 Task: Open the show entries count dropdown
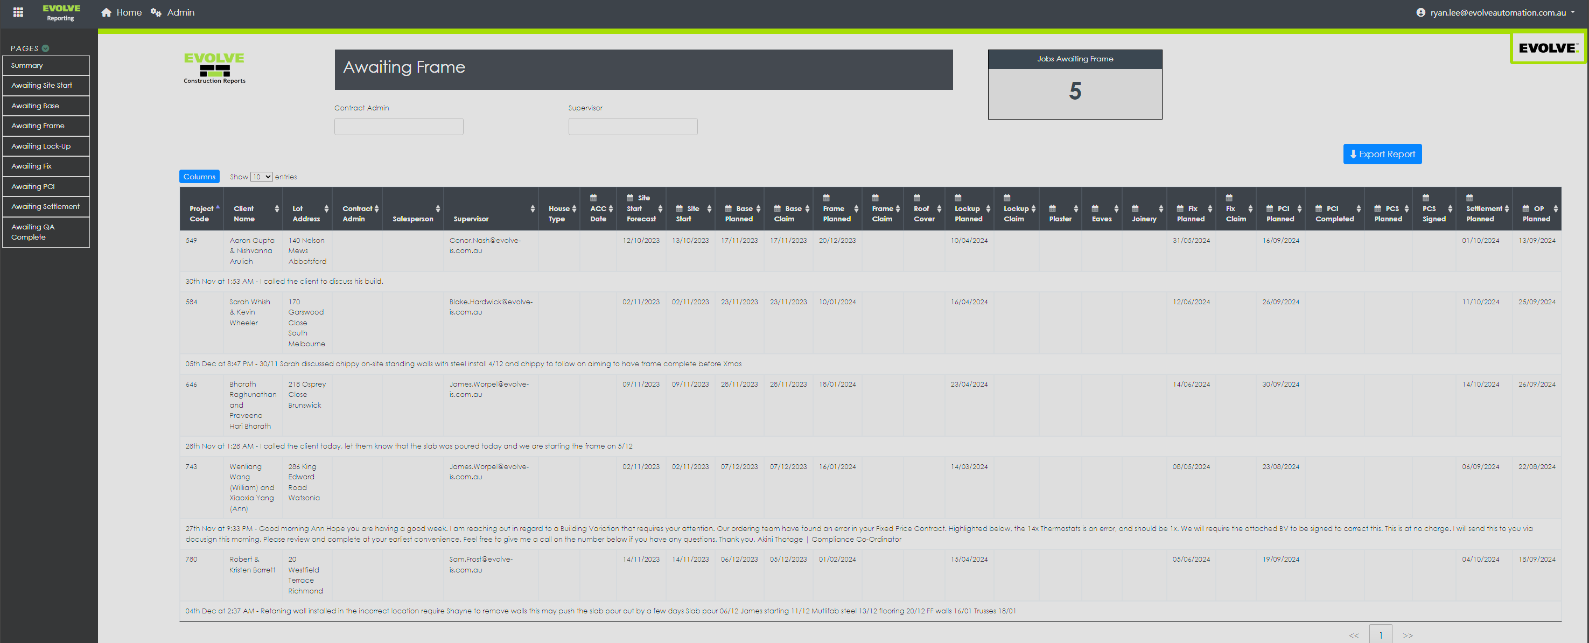pos(262,177)
